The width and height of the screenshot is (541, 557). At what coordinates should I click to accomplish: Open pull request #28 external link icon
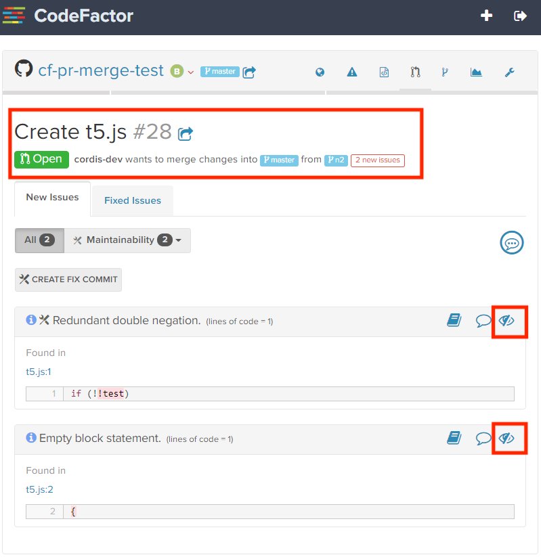[x=186, y=134]
